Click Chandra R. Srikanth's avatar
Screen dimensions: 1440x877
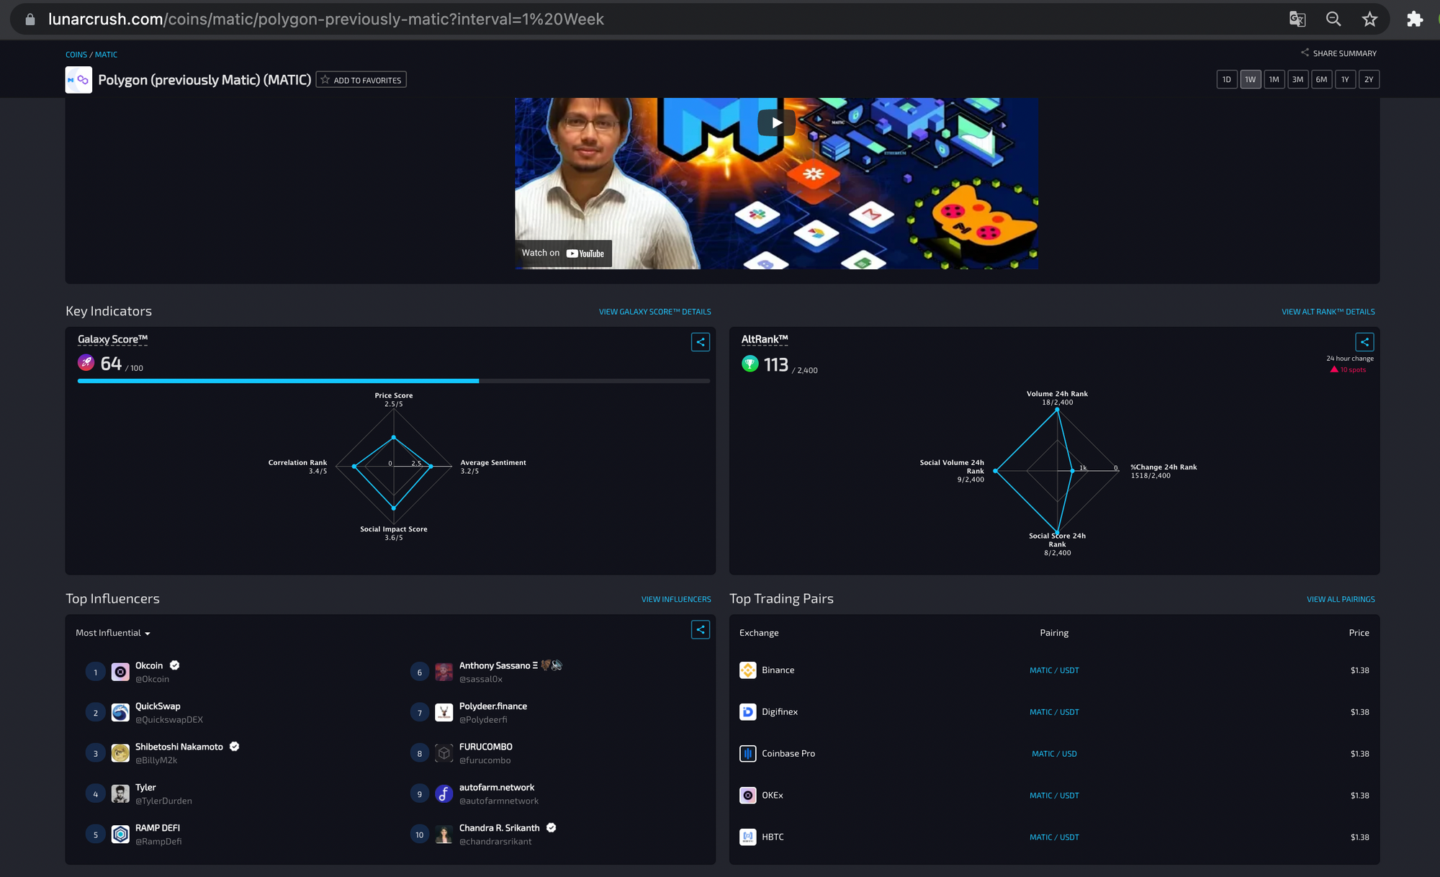coord(444,835)
